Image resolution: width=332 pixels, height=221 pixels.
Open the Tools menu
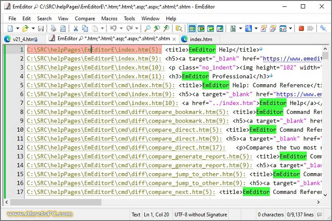[130, 18]
